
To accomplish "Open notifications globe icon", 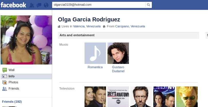I will [46, 5].
